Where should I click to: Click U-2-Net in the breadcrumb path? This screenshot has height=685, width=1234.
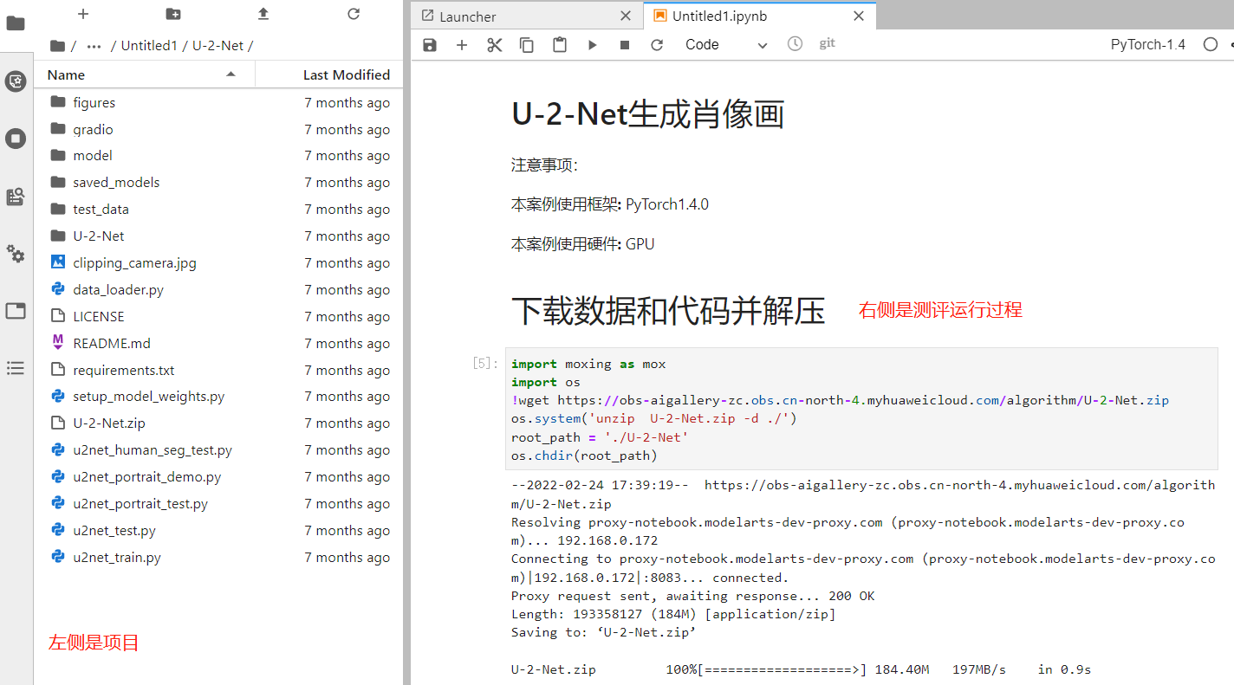coord(218,46)
